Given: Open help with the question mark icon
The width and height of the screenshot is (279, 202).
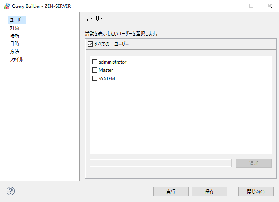Looking at the screenshot, I should (11, 191).
